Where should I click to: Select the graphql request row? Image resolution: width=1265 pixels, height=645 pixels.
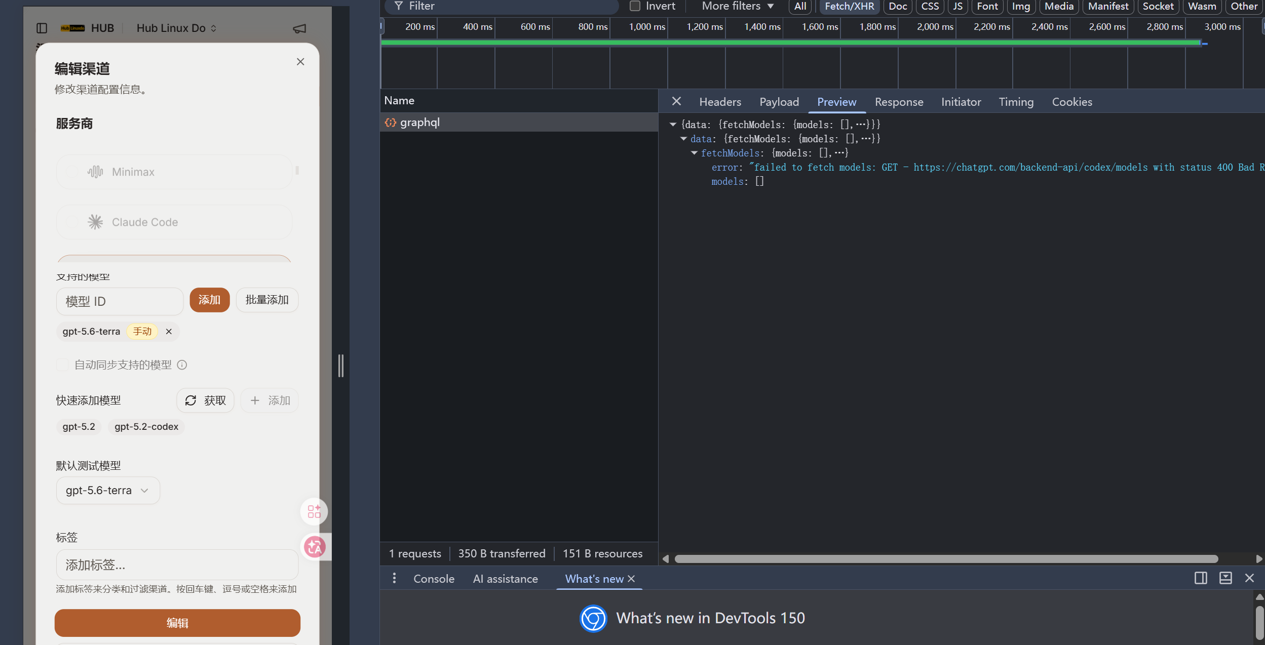coord(519,122)
